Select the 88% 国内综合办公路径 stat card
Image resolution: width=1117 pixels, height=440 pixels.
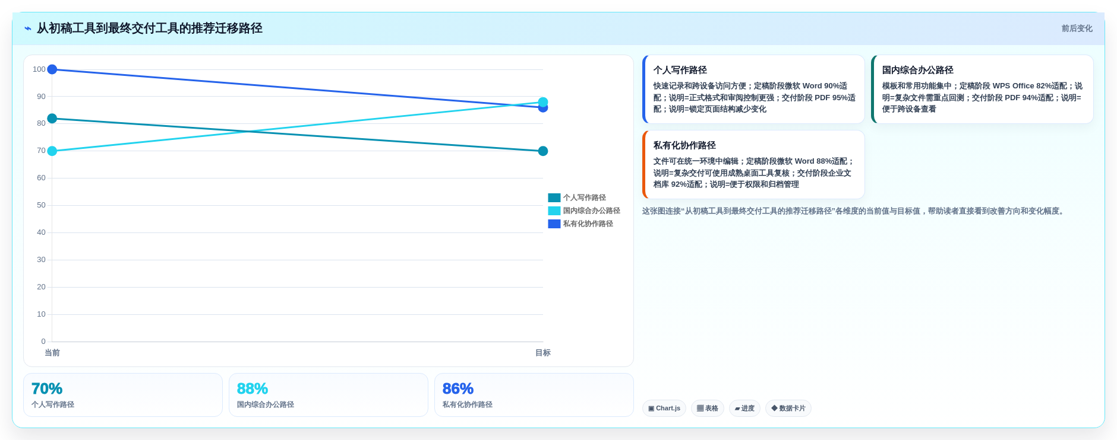point(329,395)
